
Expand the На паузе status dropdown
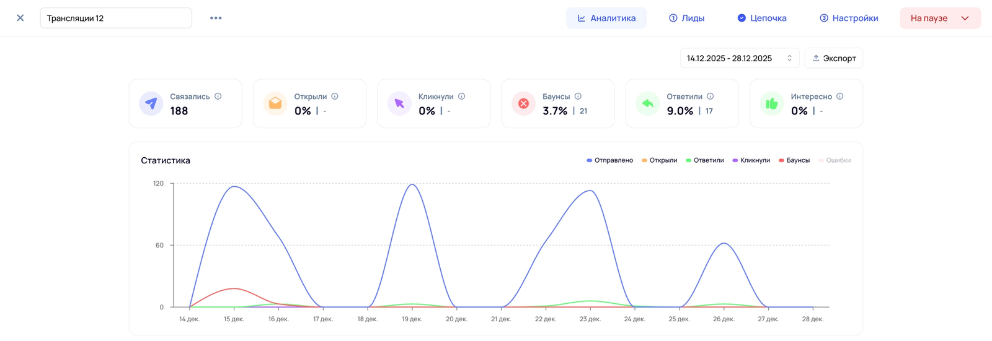point(939,19)
